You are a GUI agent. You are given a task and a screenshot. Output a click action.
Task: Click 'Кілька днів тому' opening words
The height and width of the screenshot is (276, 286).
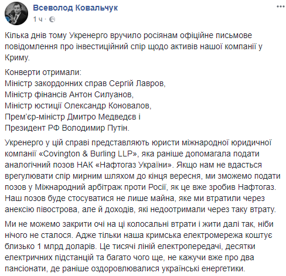(x=36, y=36)
